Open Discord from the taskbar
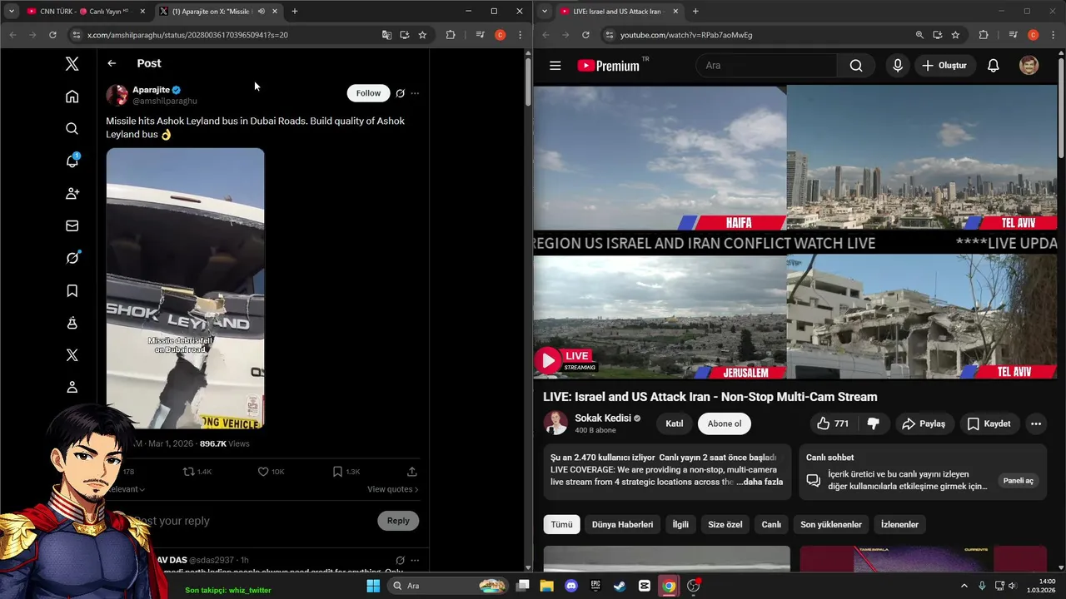Screen dimensions: 1066x599 click(570, 586)
